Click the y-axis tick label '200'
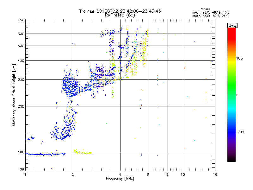Image resolution: width=253 pixels, height=190 pixels. [21, 106]
